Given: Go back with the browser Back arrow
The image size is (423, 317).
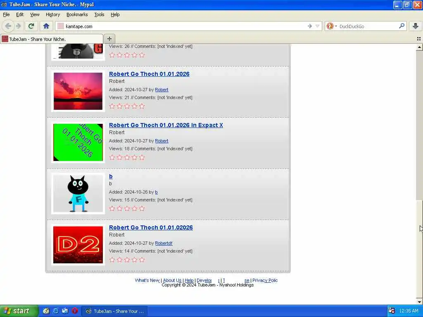Looking at the screenshot, I should pos(8,26).
